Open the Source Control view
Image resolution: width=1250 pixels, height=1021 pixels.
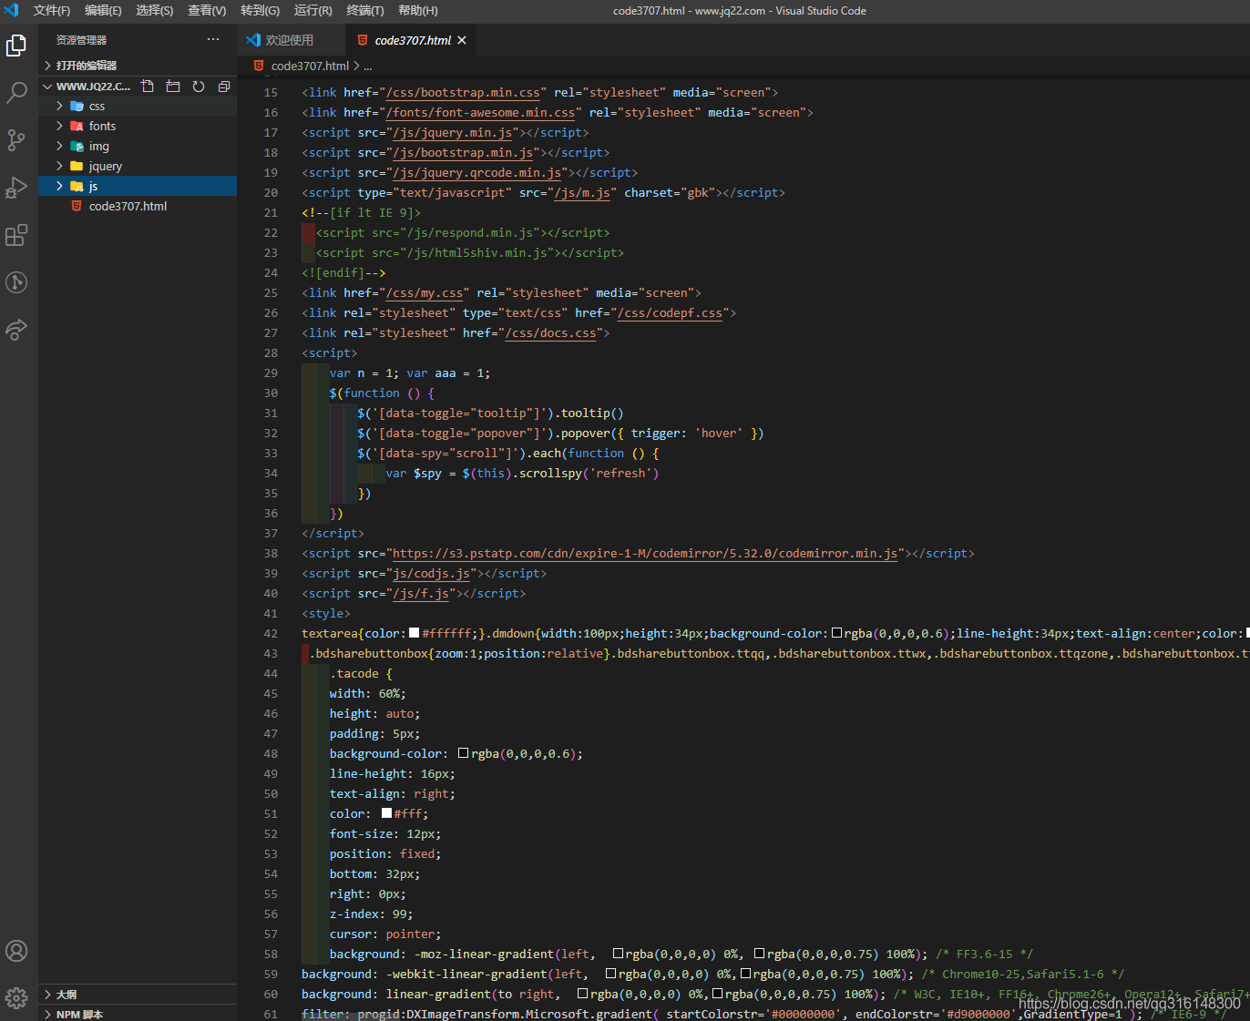[16, 140]
